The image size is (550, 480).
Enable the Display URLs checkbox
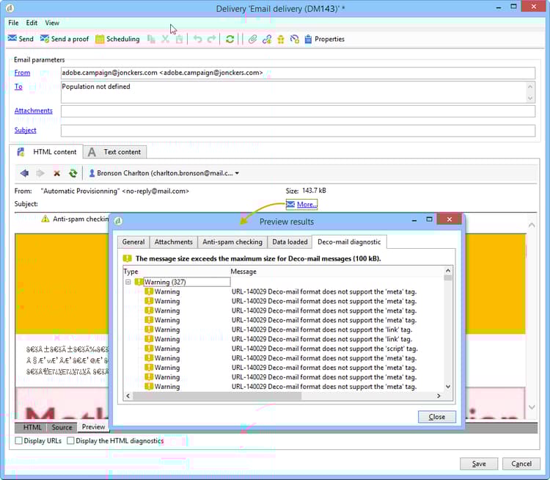pos(19,441)
